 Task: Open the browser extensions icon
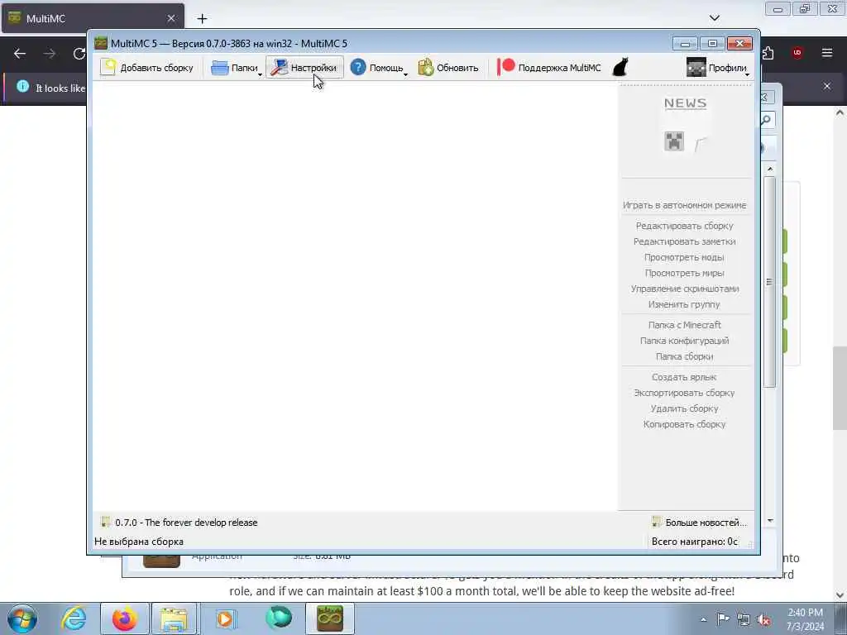tap(768, 53)
